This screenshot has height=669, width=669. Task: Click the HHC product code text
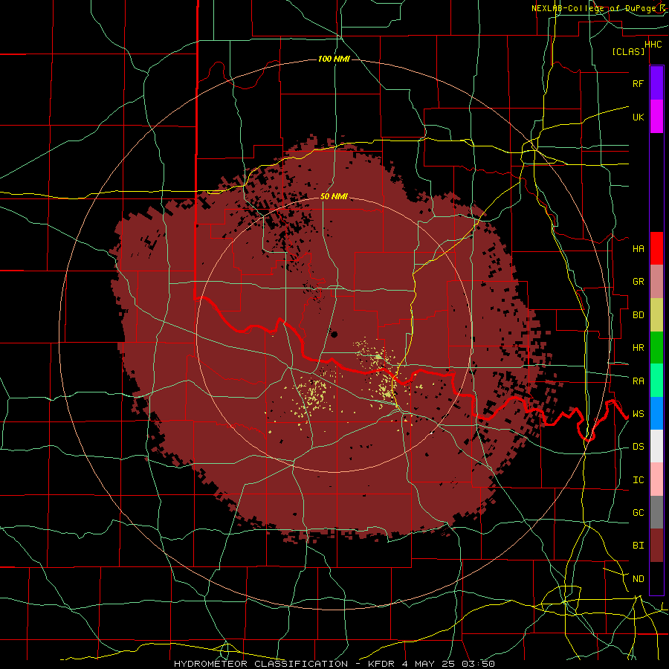tap(653, 45)
